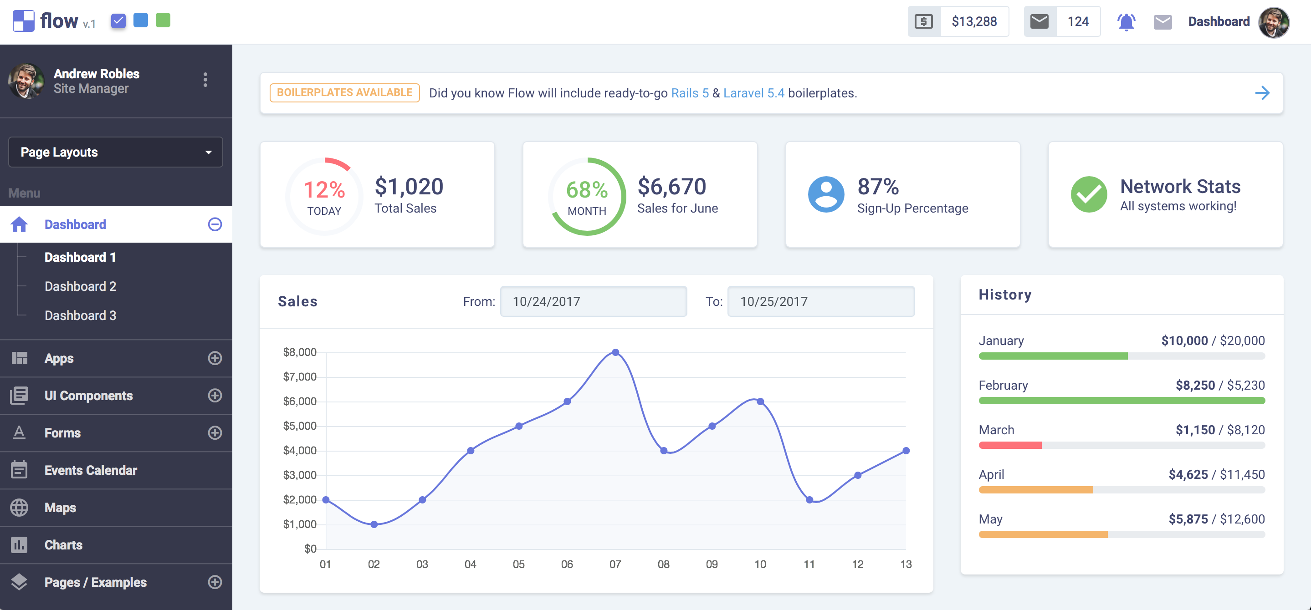
Task: Toggle the checked purple theme checkbox
Action: (x=118, y=21)
